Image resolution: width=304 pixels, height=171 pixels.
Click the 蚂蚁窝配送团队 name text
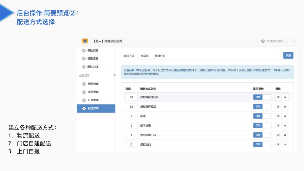coord(150,97)
